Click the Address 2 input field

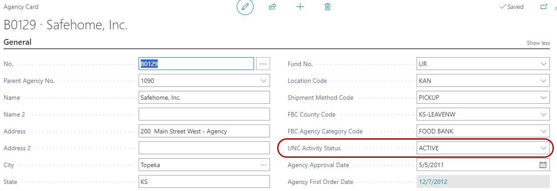(x=204, y=148)
